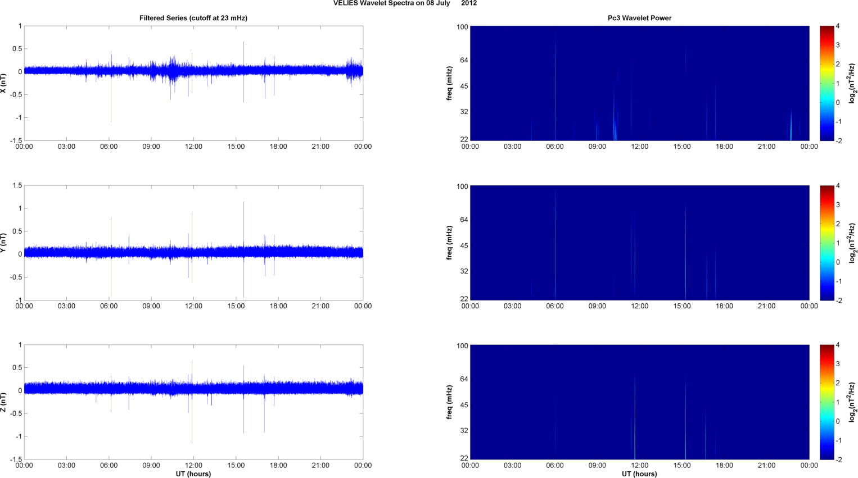Click the Z component wavelet power spectrogram

tap(639, 402)
